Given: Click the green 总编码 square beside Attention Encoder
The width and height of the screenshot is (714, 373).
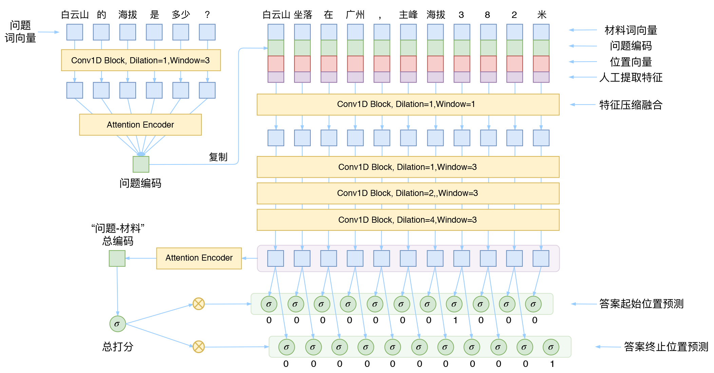Looking at the screenshot, I should [117, 258].
